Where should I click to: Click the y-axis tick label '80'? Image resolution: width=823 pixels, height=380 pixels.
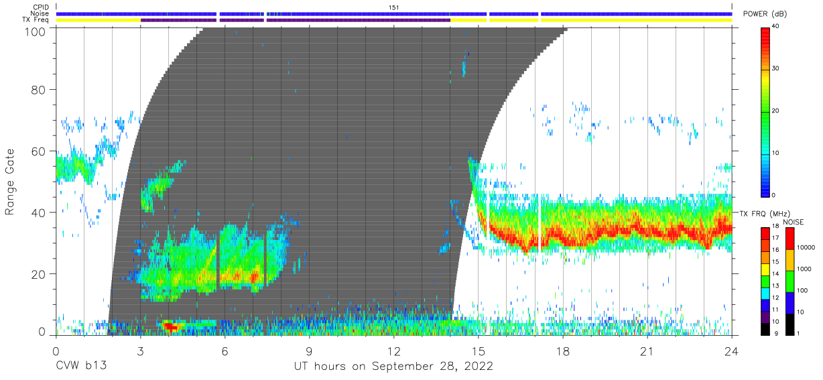click(39, 90)
